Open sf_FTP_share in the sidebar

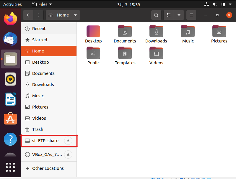pyautogui.click(x=45, y=141)
